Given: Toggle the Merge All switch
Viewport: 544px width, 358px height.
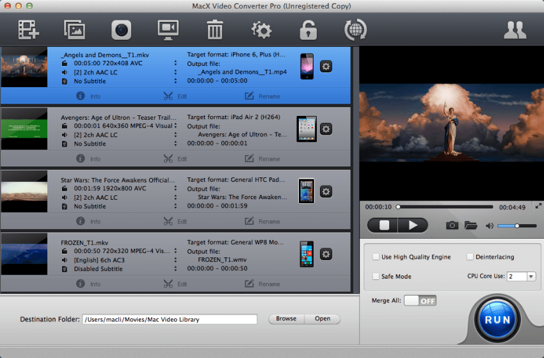Looking at the screenshot, I should (x=420, y=301).
